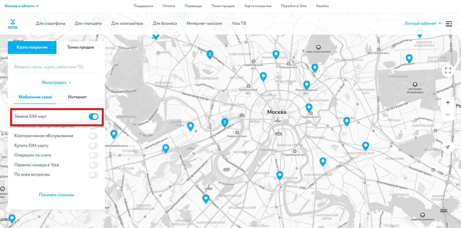
Task: Open cluster pin 2 near Ленинградский просп.
Action: (210, 55)
